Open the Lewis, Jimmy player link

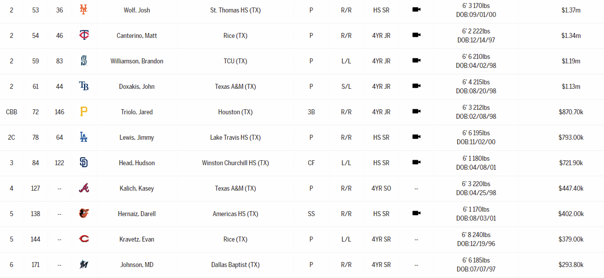[136, 137]
